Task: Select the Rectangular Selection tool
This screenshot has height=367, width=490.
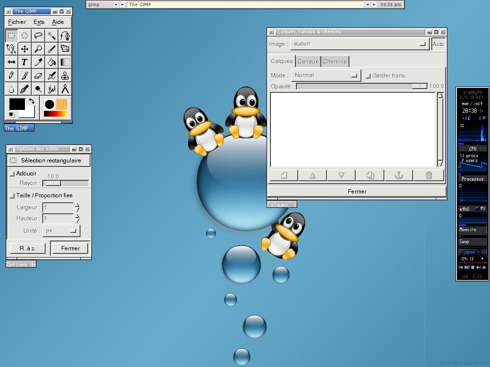Action: 11,35
